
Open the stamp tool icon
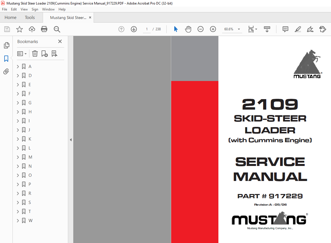(x=323, y=29)
